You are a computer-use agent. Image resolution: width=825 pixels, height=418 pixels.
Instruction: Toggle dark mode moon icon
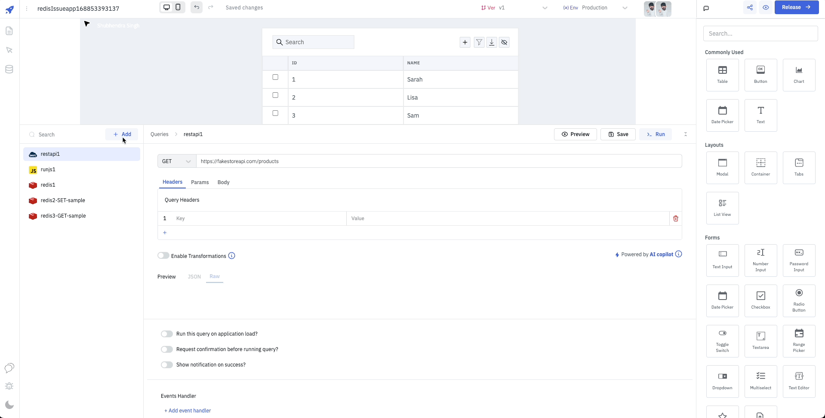pyautogui.click(x=9, y=405)
